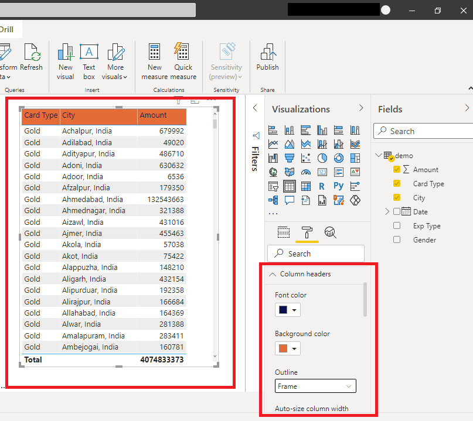The image size is (473, 421).
Task: Open the Outline Frame dropdown
Action: point(315,386)
